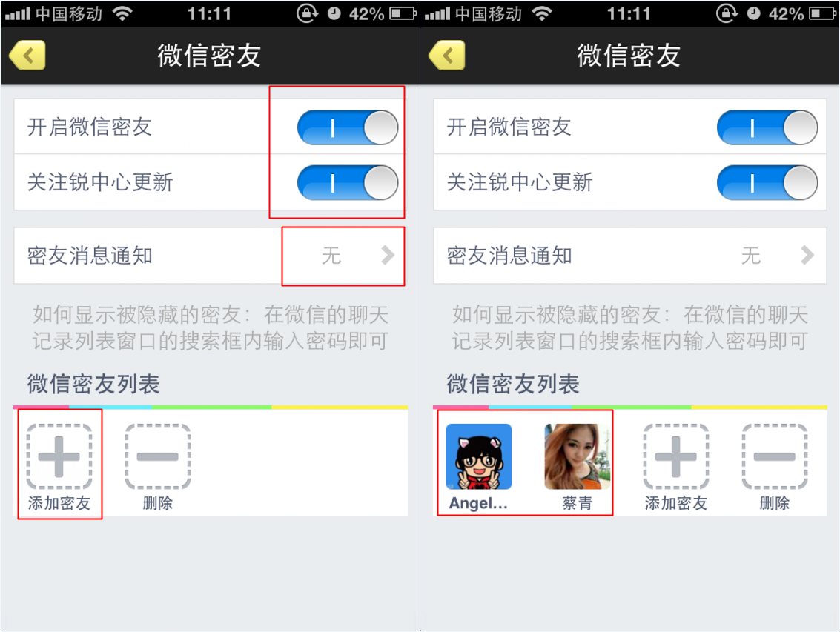
Task: Tap the Wi-Fi icon in left status bar
Action: click(x=122, y=13)
